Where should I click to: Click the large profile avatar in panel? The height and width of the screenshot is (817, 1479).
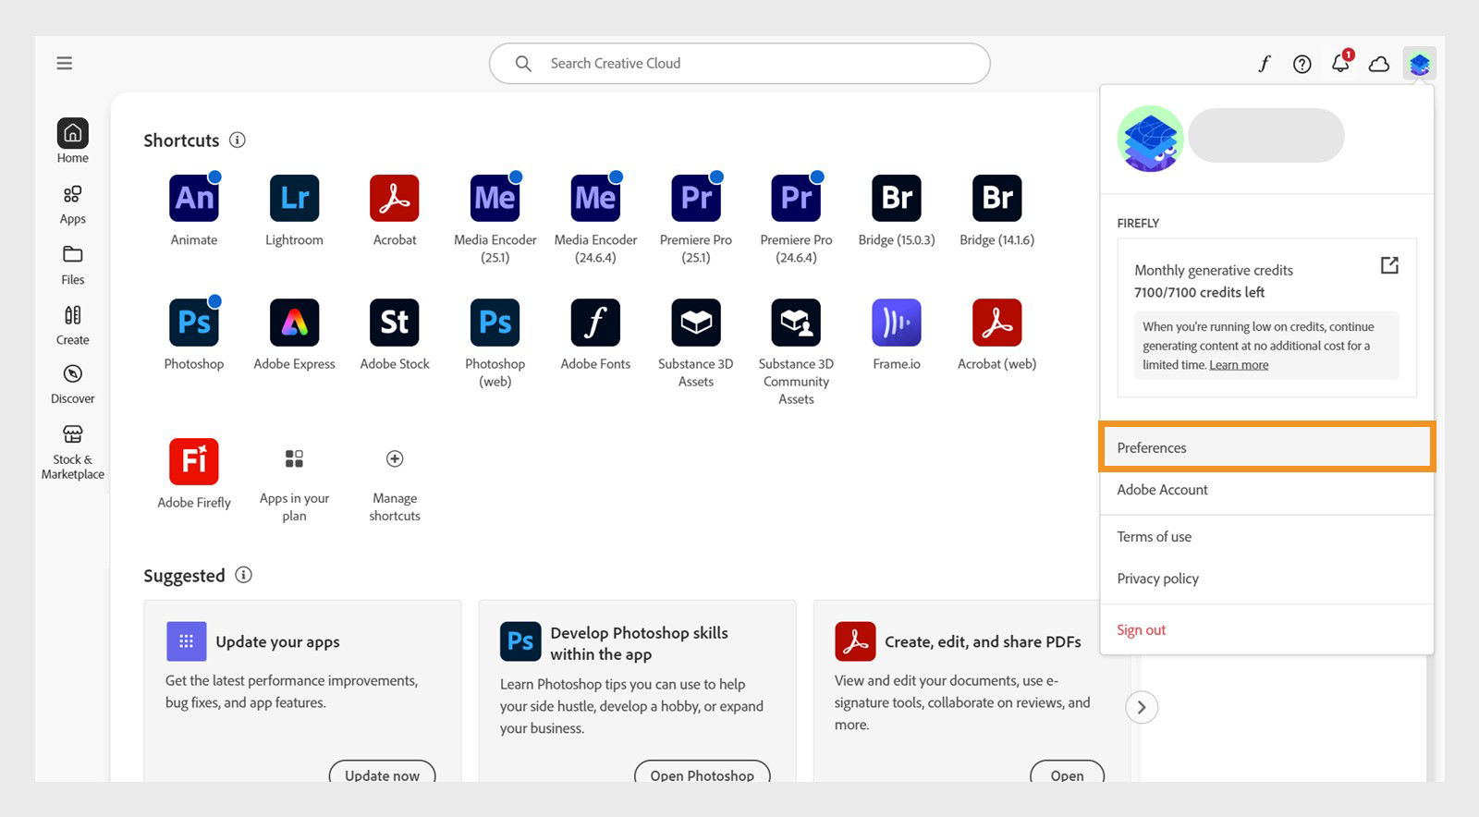click(1151, 139)
